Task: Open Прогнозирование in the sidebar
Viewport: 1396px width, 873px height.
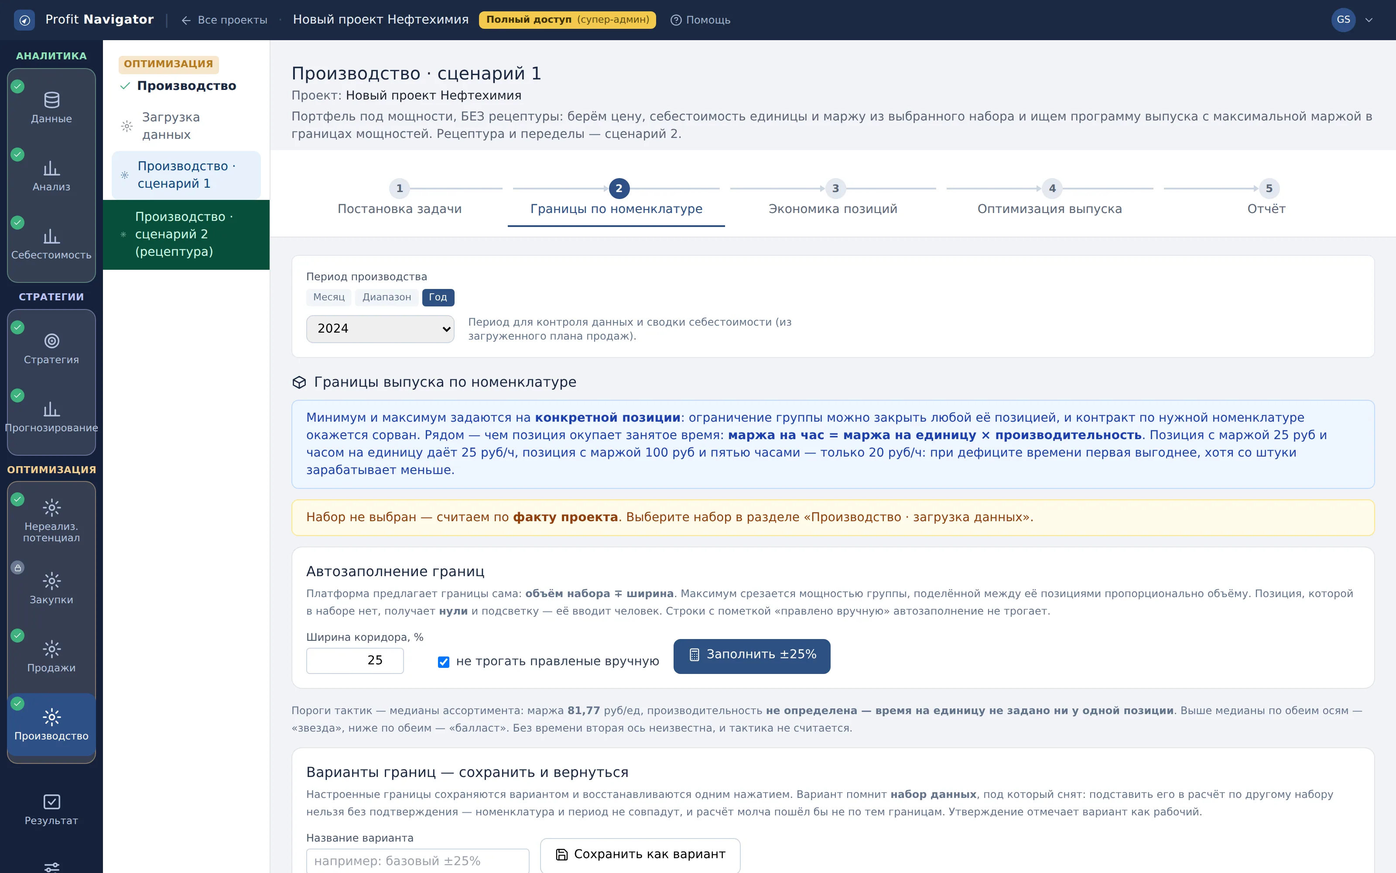Action: pyautogui.click(x=51, y=417)
